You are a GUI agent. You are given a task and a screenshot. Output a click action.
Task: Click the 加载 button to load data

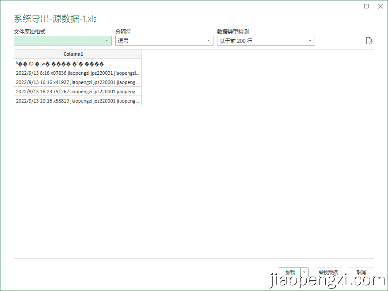point(289,272)
